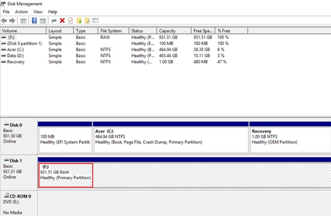
Task: Click the red X Delete icon
Action: [x=62, y=21]
